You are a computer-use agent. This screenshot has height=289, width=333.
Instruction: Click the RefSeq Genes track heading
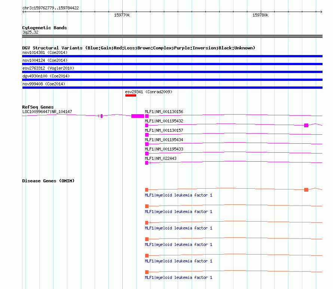pyautogui.click(x=38, y=107)
